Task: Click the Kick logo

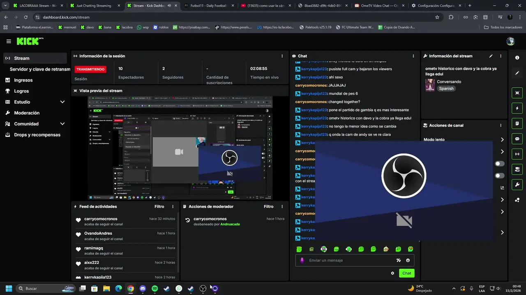Action: click(x=30, y=41)
